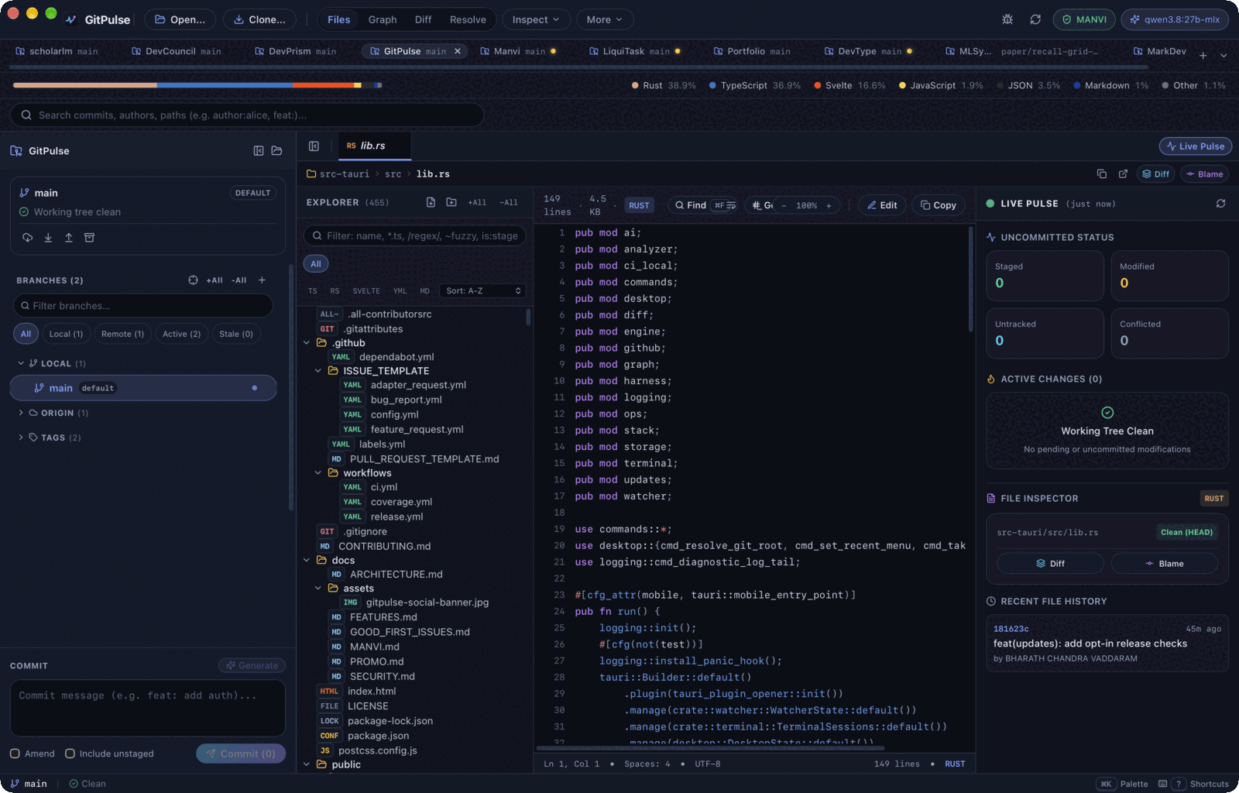Viewport: 1239px width, 793px height.
Task: Toggle the RS file type filter
Action: [x=335, y=291]
